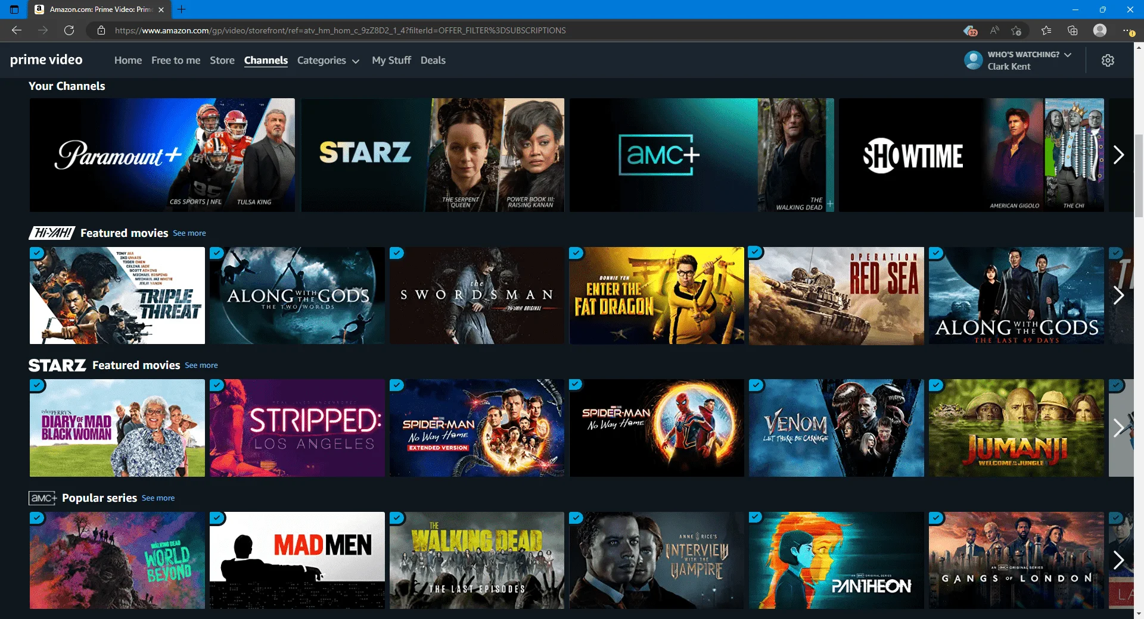1144x619 pixels.
Task: Select the Channels tab
Action: point(266,60)
